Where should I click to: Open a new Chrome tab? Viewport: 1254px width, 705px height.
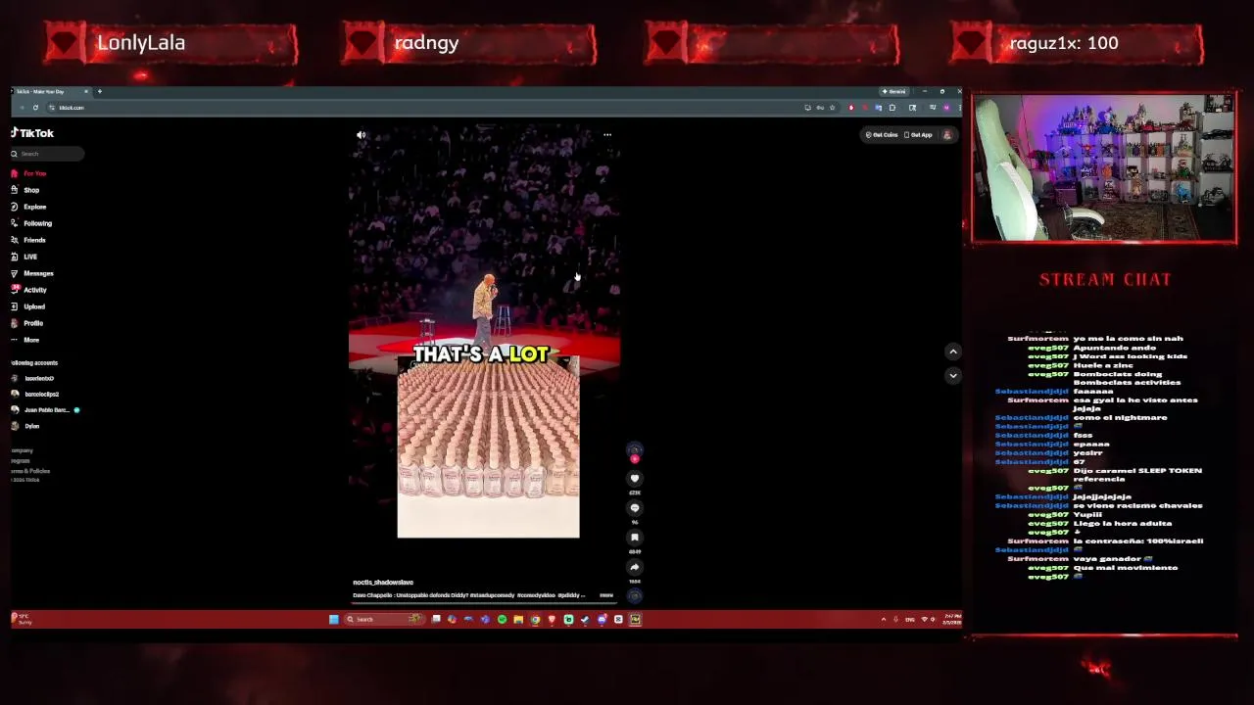99,91
